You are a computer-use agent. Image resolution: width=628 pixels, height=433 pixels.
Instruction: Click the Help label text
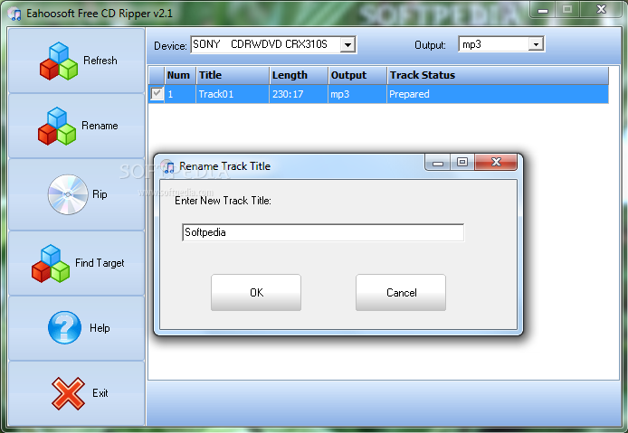[100, 328]
